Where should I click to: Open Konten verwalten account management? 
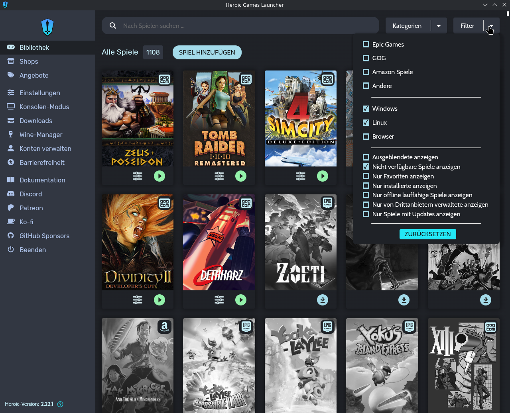click(x=47, y=149)
